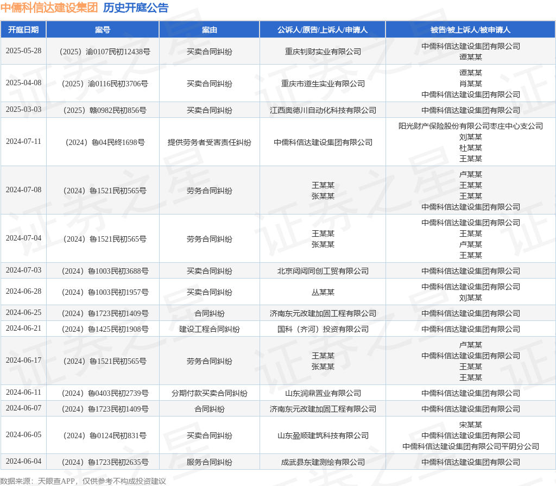Click the cause 提供劳务者受害责任纠纷
Image resolution: width=556 pixels, height=486 pixels.
tap(209, 142)
